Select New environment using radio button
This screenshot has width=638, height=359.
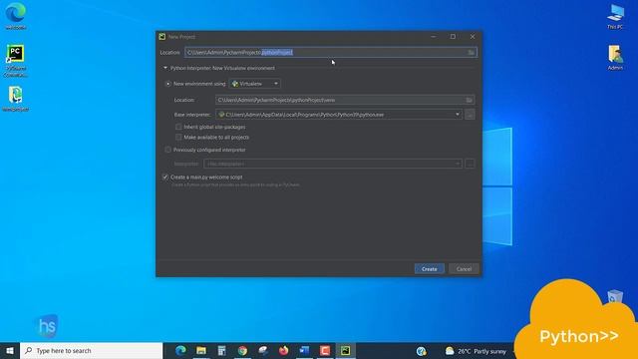click(x=168, y=84)
